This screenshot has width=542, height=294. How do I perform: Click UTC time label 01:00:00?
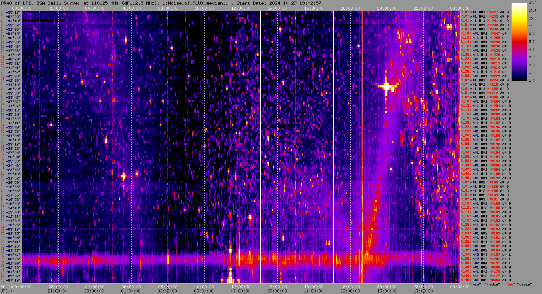(131, 291)
